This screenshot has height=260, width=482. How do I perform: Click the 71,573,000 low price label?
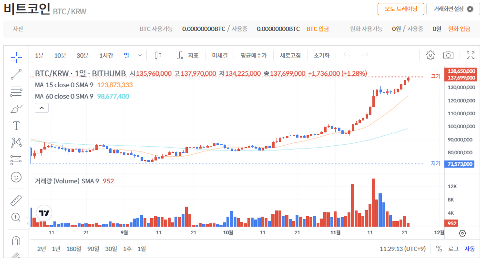tap(460, 164)
